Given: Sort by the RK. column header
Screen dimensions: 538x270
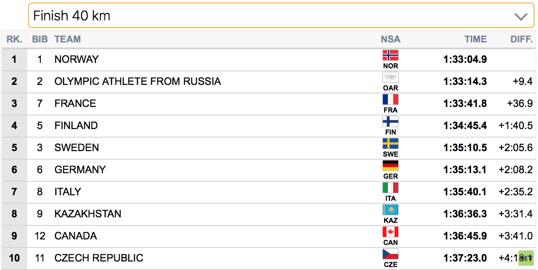Looking at the screenshot, I should tap(14, 39).
